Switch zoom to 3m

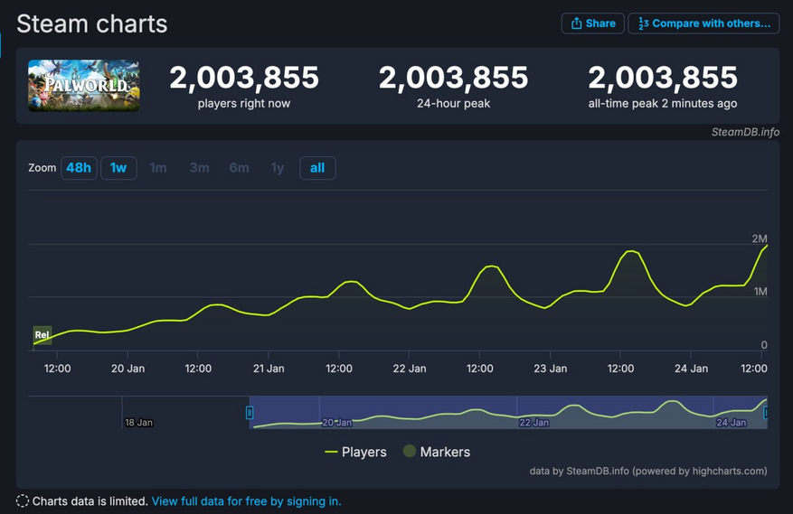pyautogui.click(x=199, y=168)
